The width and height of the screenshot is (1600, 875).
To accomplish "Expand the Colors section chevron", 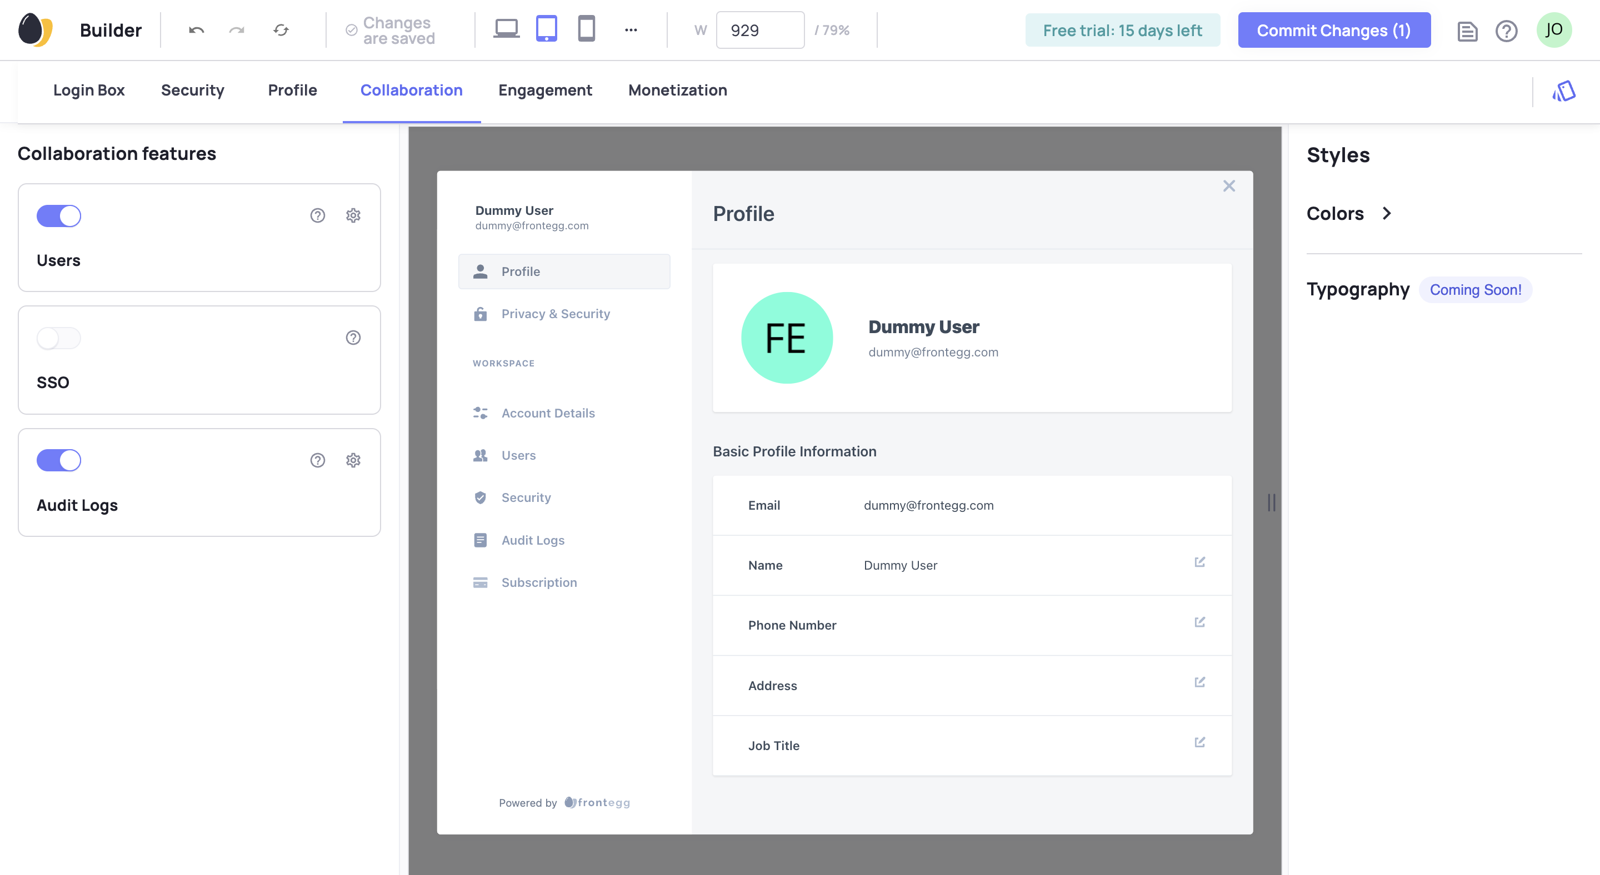I will (x=1386, y=213).
